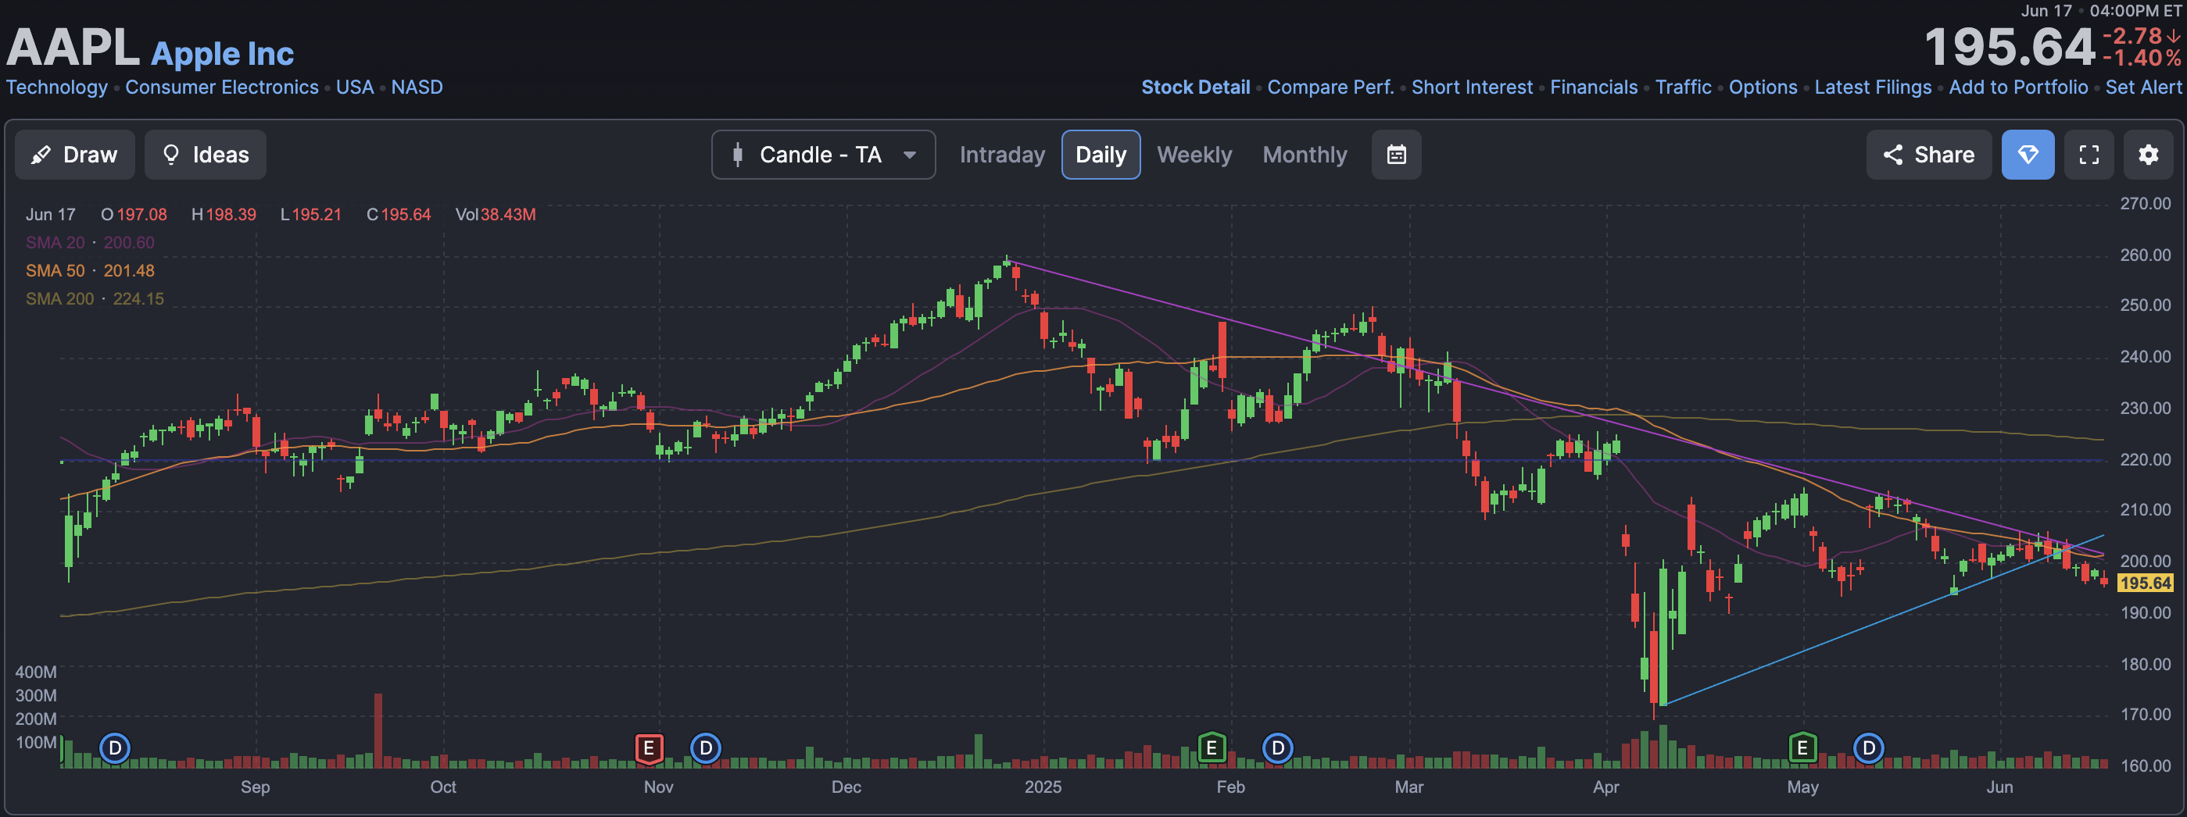
Task: Open the USA country link
Action: (355, 87)
